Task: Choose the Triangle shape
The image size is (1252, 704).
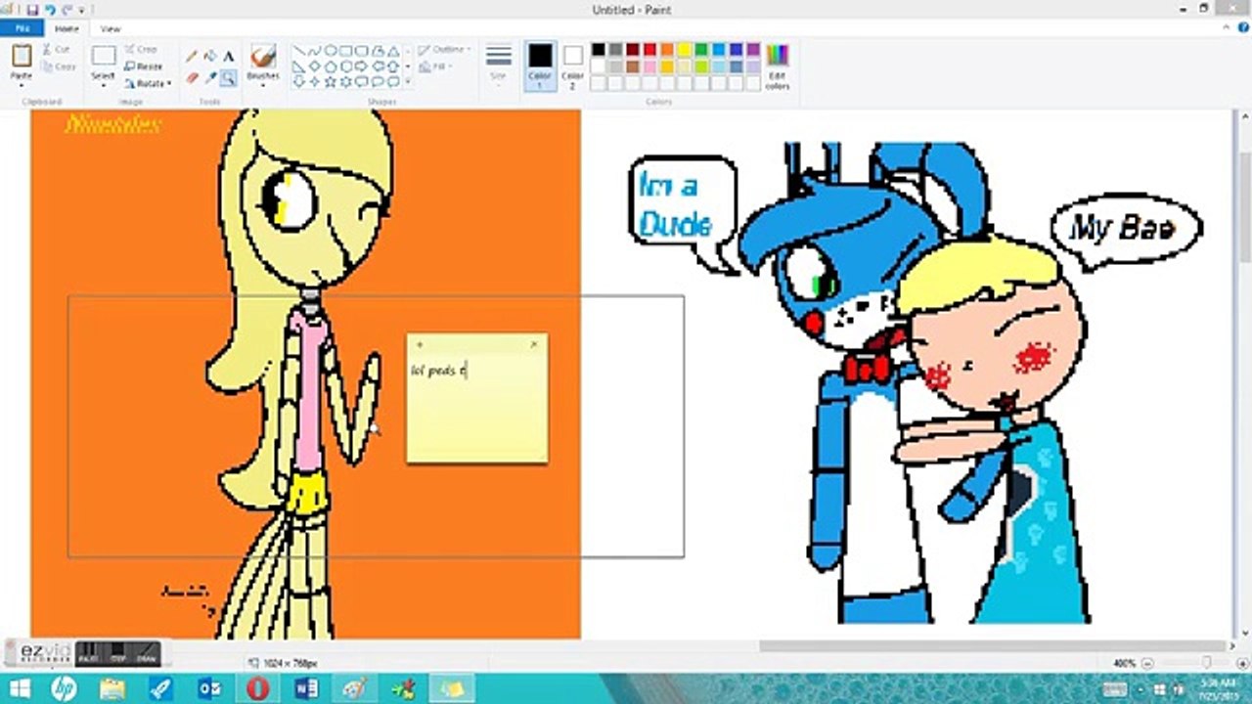Action: click(x=393, y=50)
